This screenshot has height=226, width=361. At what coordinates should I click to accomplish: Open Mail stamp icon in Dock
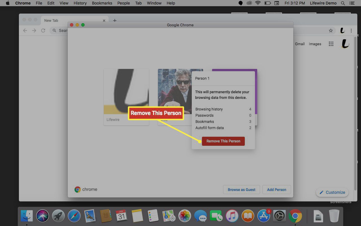point(90,216)
